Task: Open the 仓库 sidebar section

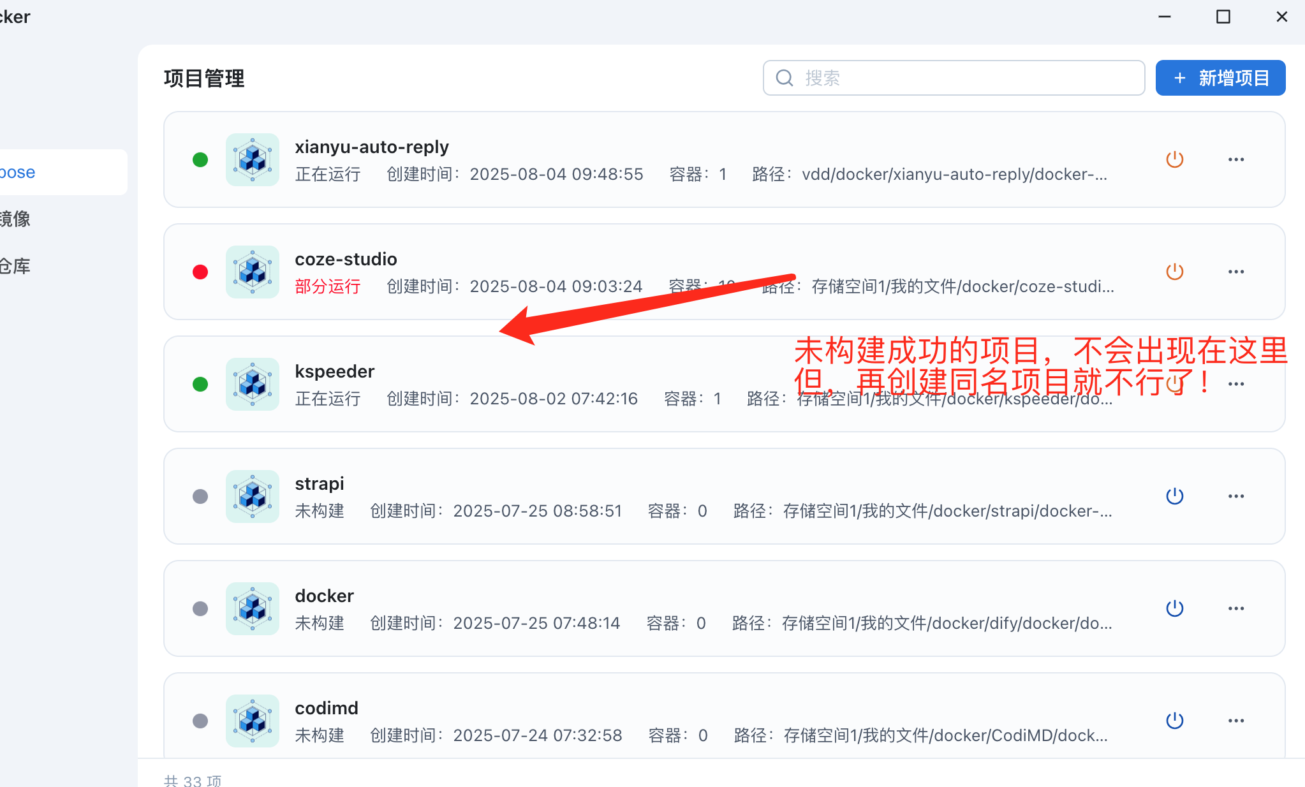Action: (15, 266)
